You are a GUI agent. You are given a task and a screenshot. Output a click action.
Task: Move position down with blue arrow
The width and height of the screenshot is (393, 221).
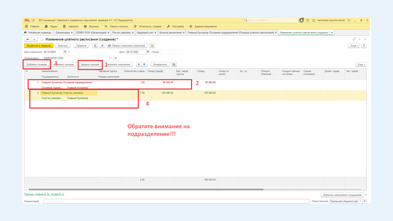144,64
